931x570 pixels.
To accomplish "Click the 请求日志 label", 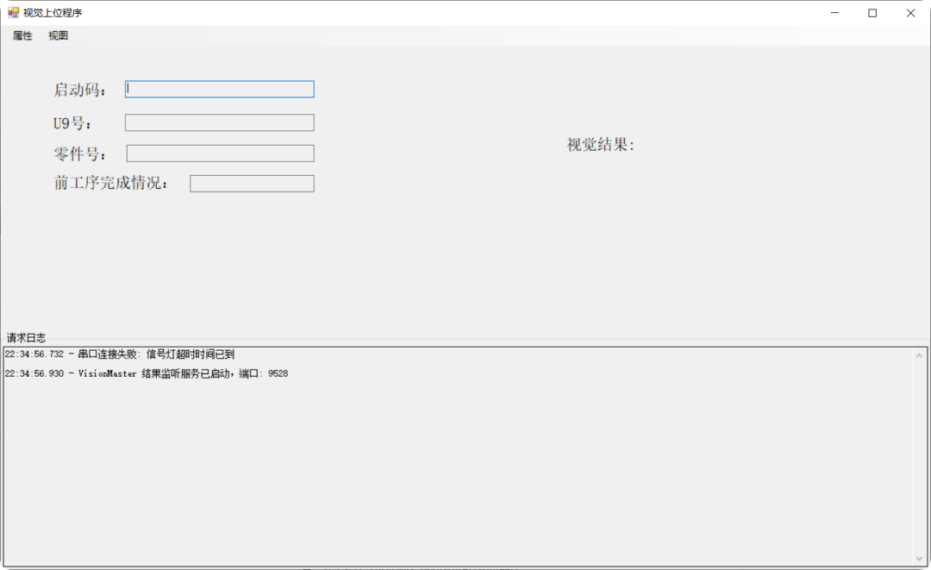I will [x=26, y=338].
